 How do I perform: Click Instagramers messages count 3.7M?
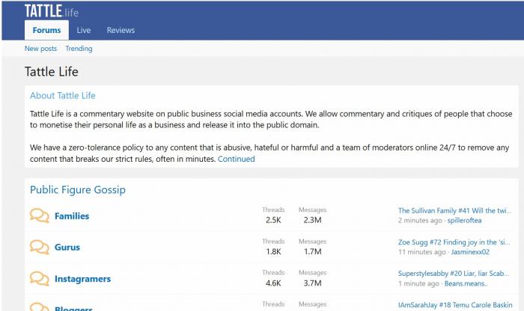(x=312, y=283)
